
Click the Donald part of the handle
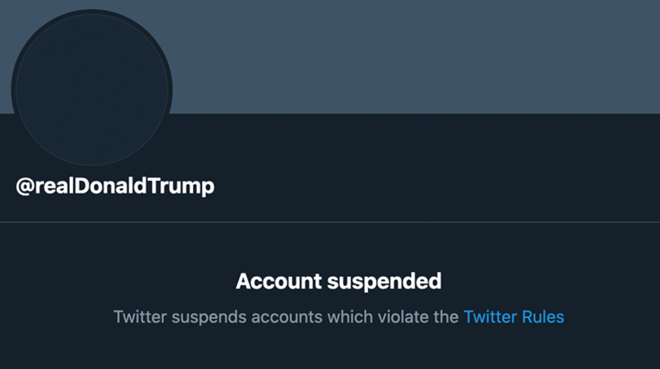coord(110,186)
